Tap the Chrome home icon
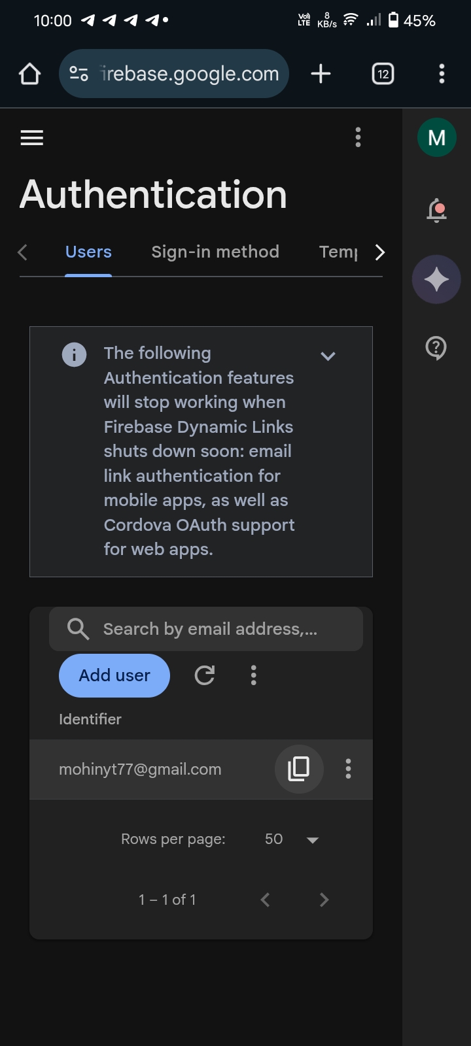The image size is (471, 1046). click(29, 74)
